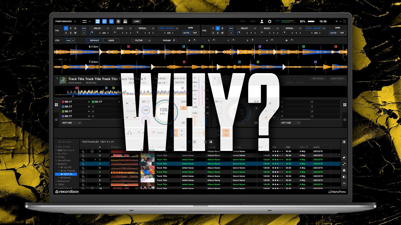401x225 pixels.
Task: Open FX1 ECHO effect dropdown
Action: click(x=130, y=28)
